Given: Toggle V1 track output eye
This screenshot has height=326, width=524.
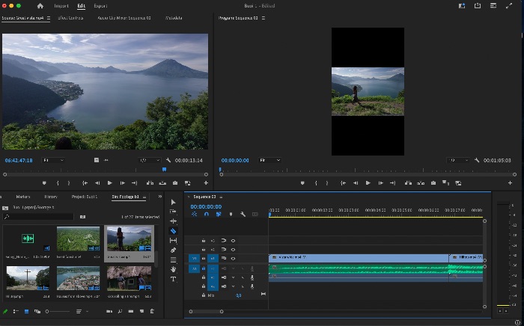Looking at the screenshot, I should (233, 258).
